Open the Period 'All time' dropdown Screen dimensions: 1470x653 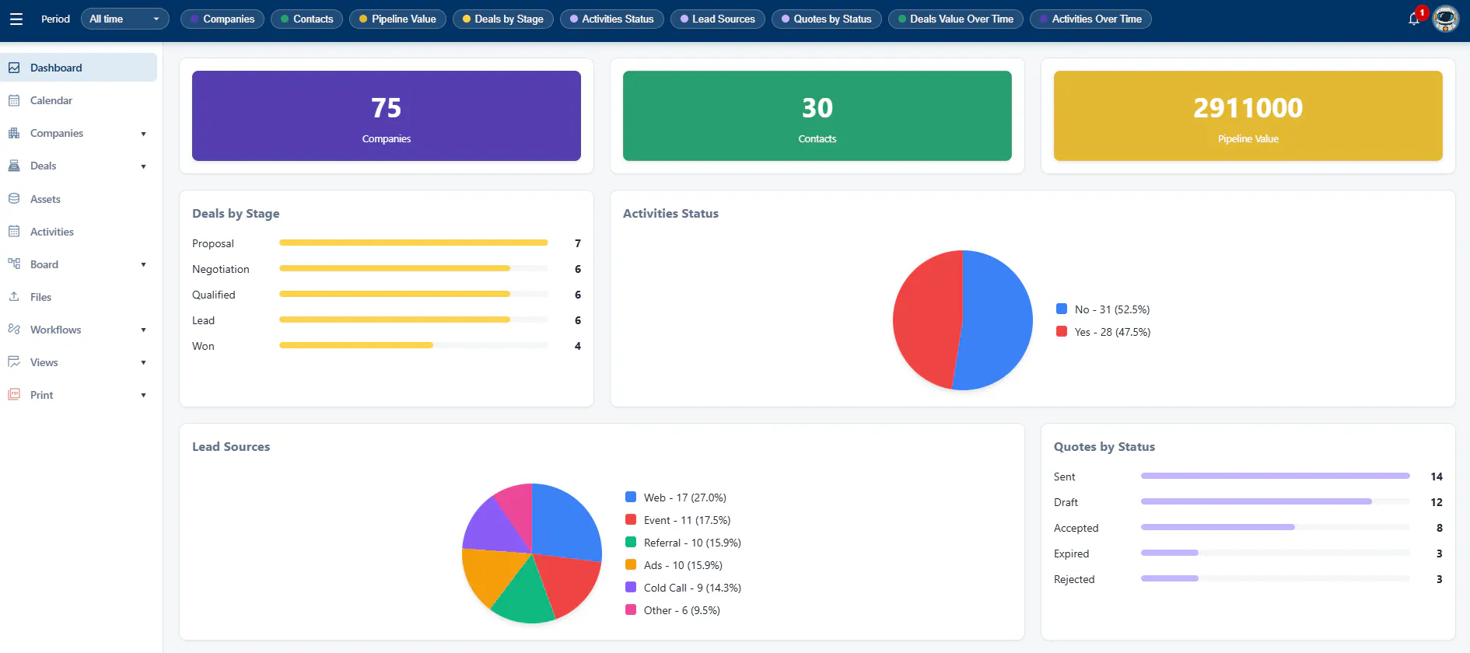tap(124, 19)
